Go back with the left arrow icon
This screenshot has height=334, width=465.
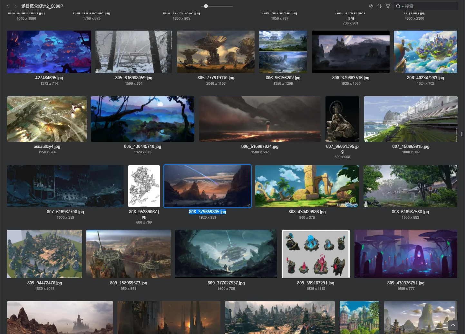tap(8, 6)
